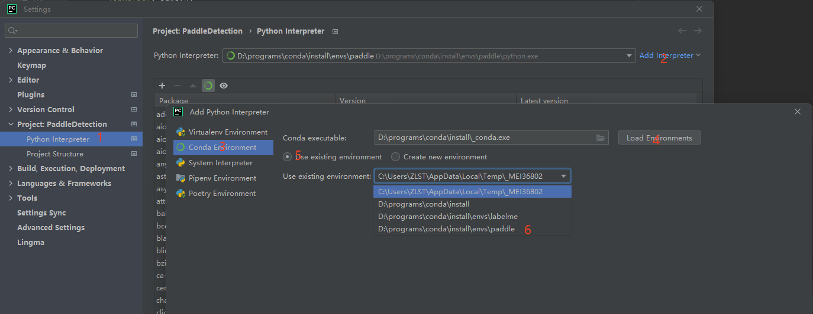Image resolution: width=813 pixels, height=314 pixels.
Task: Open the Python Interpreter path dropdown
Action: (x=629, y=55)
